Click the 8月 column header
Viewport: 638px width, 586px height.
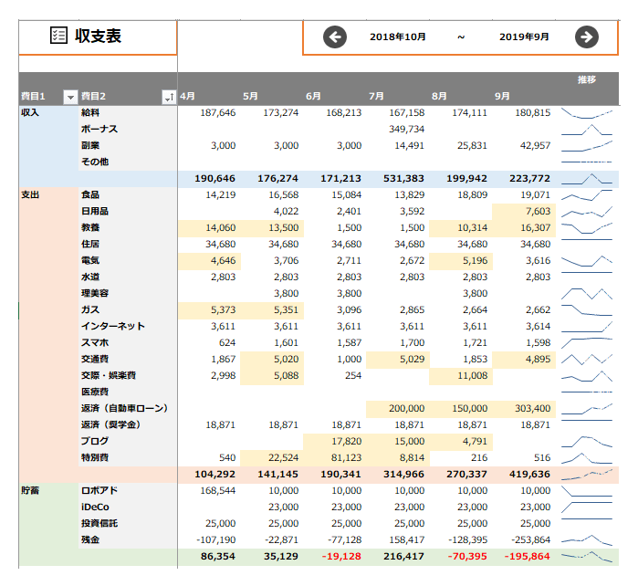pyautogui.click(x=439, y=96)
